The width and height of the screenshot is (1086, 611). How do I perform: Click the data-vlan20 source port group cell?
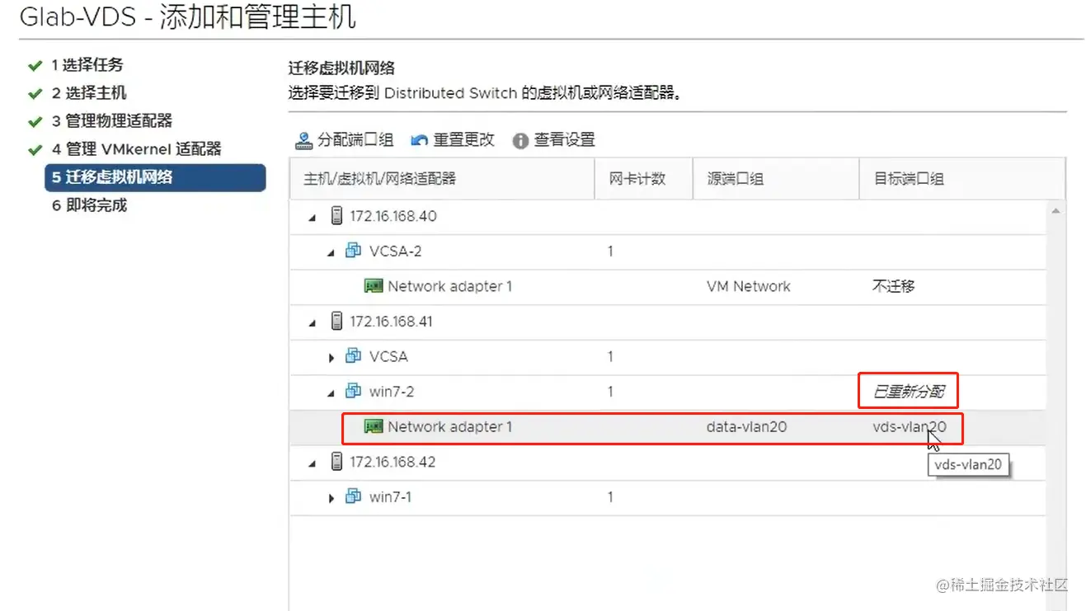click(x=746, y=426)
